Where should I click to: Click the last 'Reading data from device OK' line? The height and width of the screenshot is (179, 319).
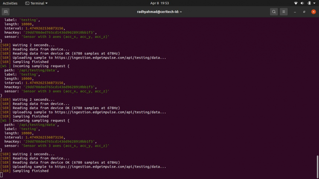(60, 162)
